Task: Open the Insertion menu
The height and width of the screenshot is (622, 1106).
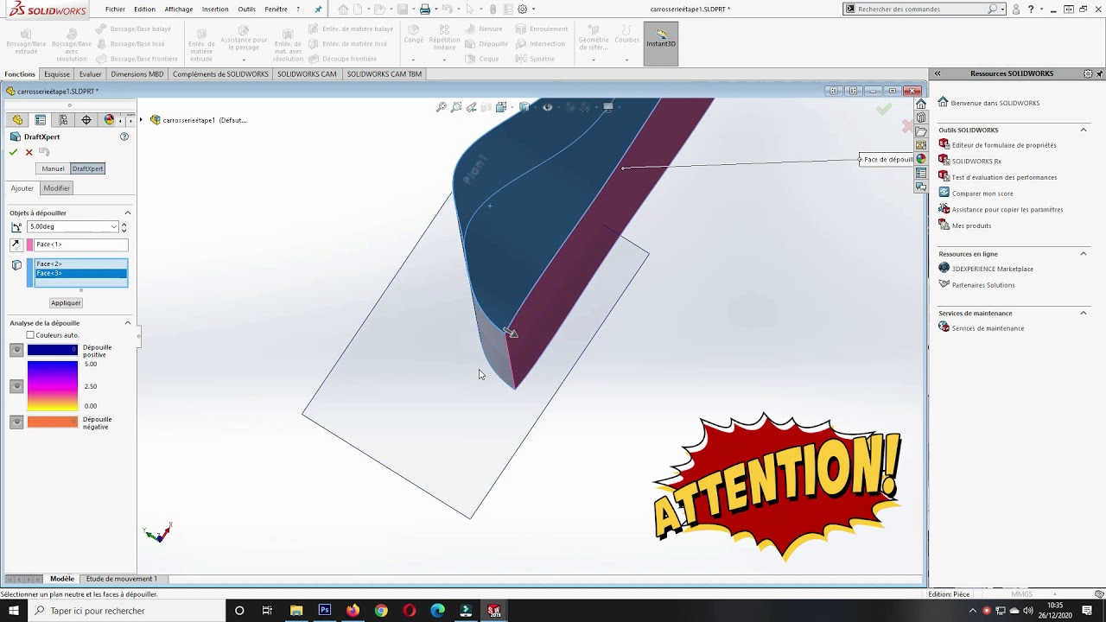Action: [x=215, y=10]
